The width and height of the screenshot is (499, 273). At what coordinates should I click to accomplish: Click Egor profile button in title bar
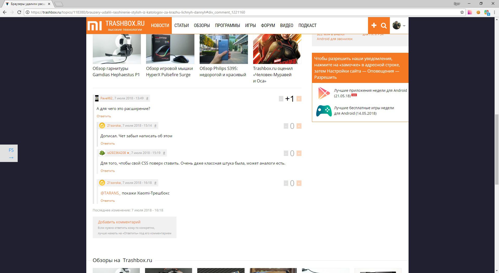pyautogui.click(x=457, y=4)
